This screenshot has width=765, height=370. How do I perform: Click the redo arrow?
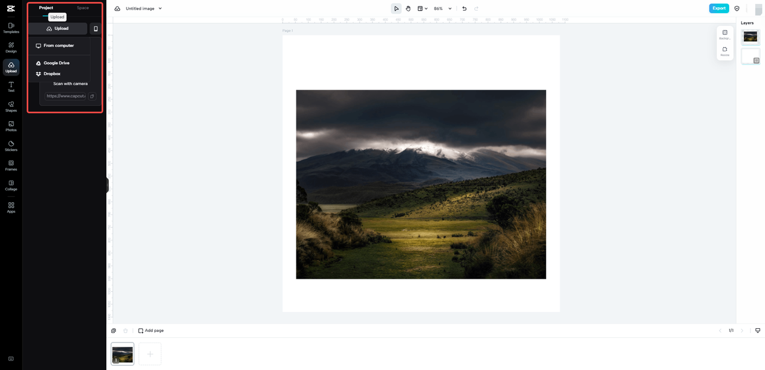coord(476,8)
